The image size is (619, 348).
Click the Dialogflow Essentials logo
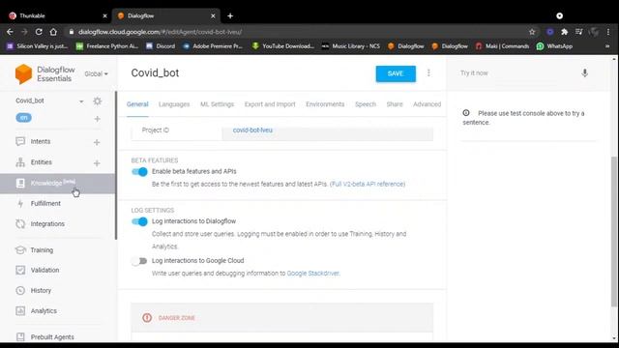(44, 74)
